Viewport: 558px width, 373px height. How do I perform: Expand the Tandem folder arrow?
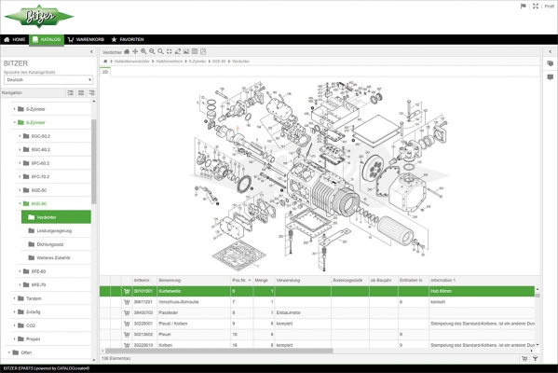14,298
